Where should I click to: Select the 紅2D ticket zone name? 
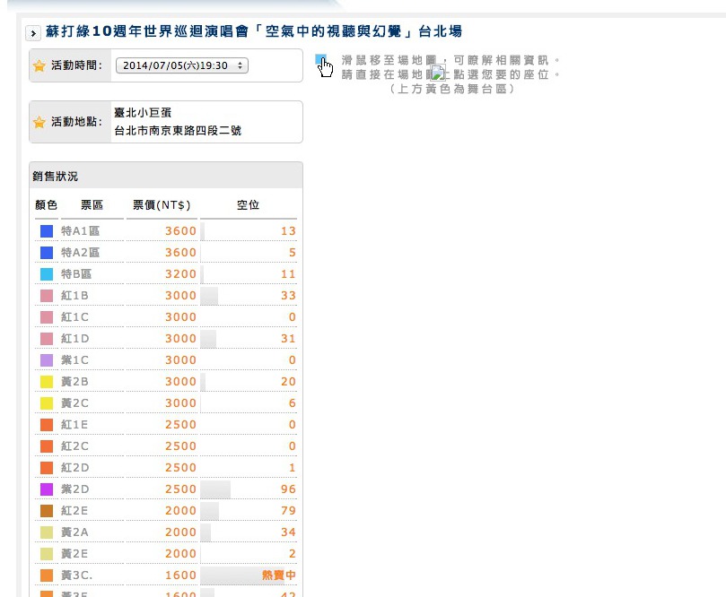(x=74, y=468)
